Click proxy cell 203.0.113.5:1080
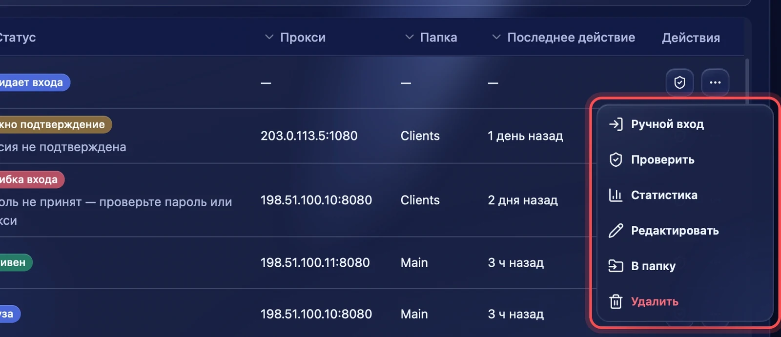781x337 pixels. pos(309,136)
